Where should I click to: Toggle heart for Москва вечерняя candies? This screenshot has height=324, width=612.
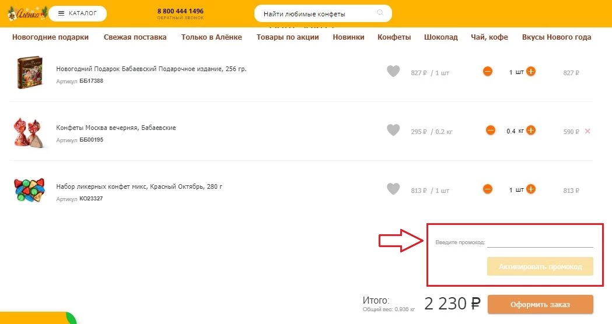coord(393,130)
